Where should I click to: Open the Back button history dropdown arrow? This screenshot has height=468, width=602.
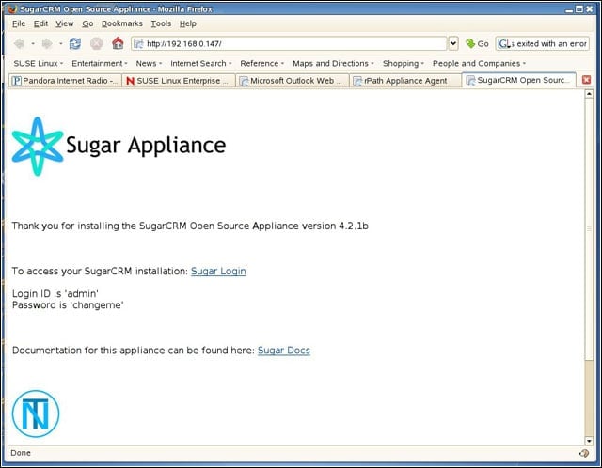click(x=33, y=44)
